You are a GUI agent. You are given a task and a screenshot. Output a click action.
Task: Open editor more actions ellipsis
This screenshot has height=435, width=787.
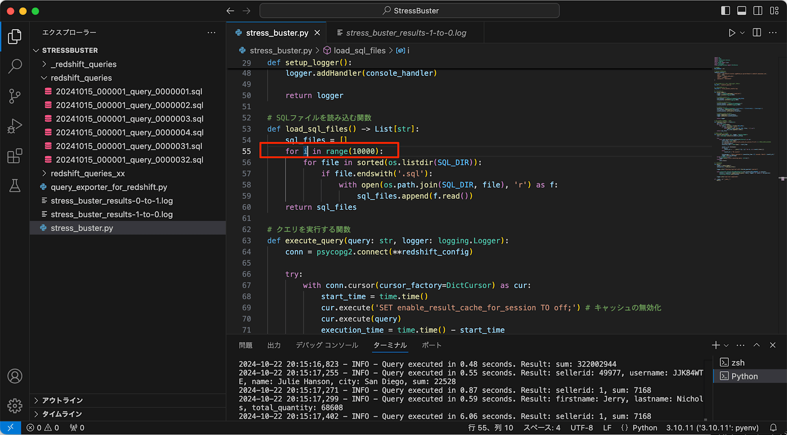(773, 33)
